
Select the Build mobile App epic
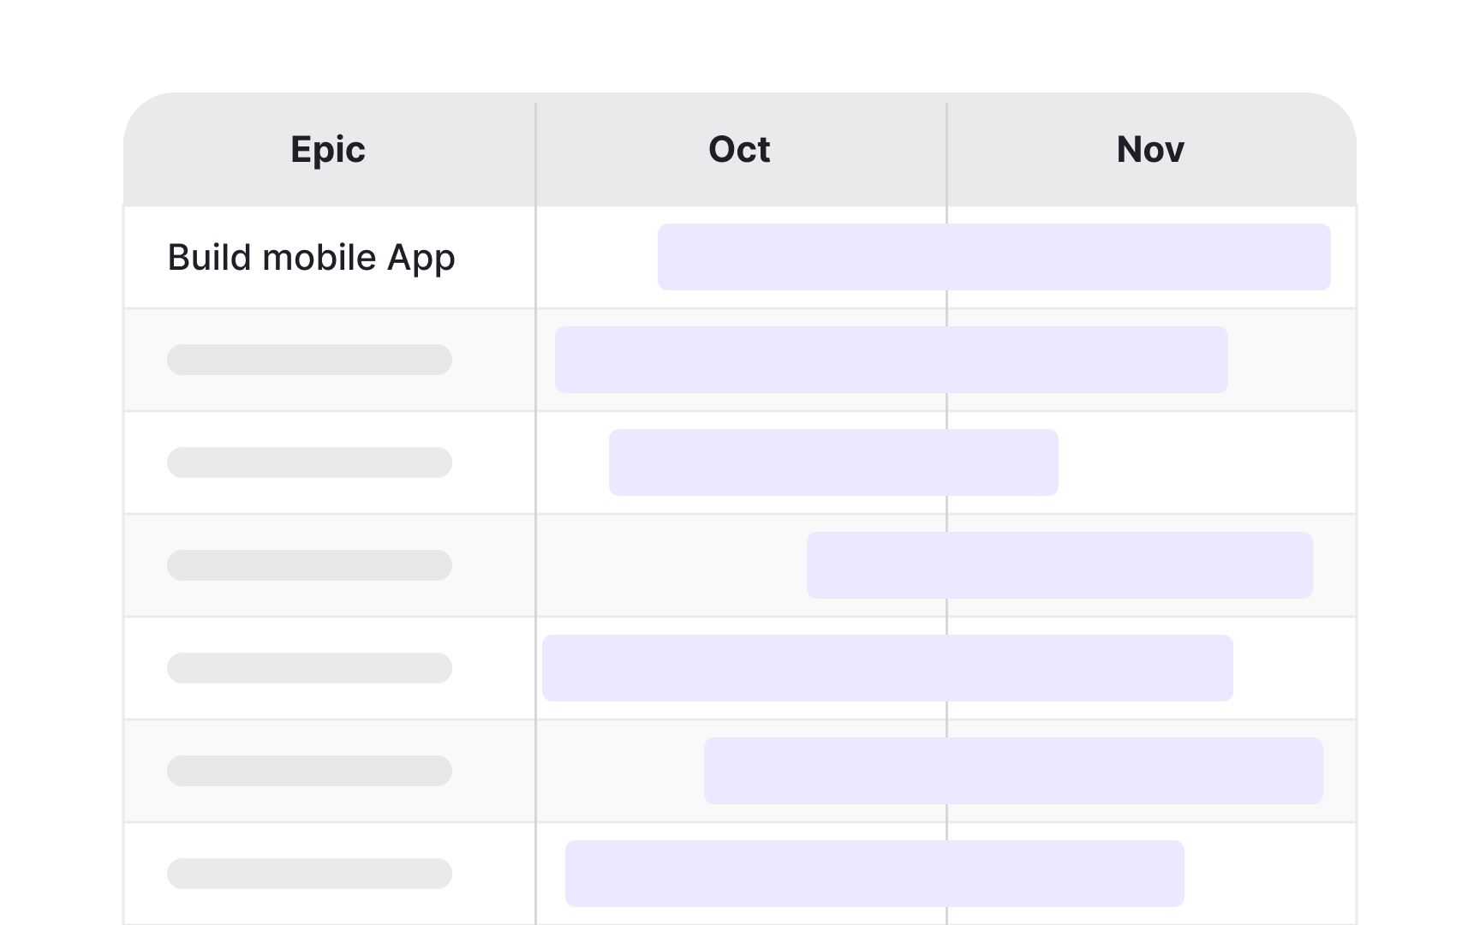click(311, 258)
